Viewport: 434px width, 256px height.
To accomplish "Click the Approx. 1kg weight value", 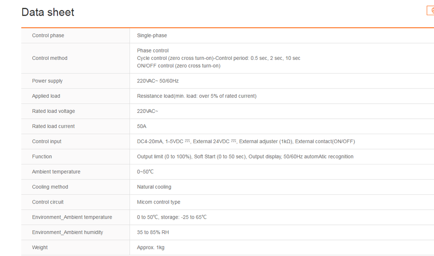I will coord(151,248).
